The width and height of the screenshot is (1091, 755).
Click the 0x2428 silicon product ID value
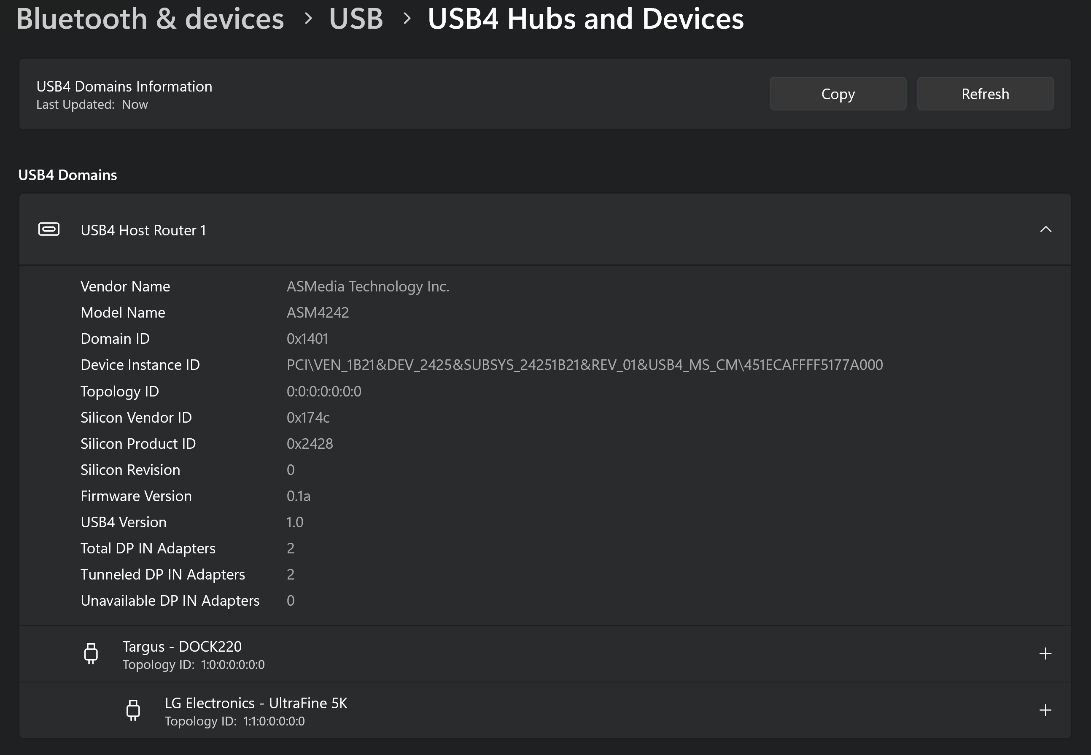[310, 444]
